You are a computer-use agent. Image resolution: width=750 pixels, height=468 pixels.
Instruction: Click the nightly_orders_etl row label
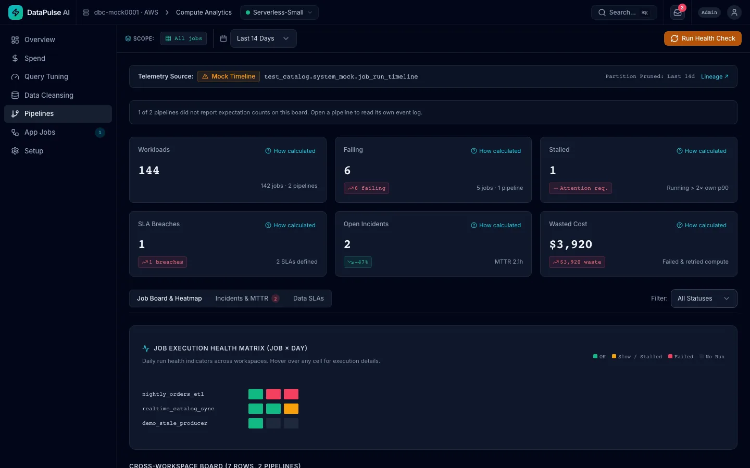point(173,394)
